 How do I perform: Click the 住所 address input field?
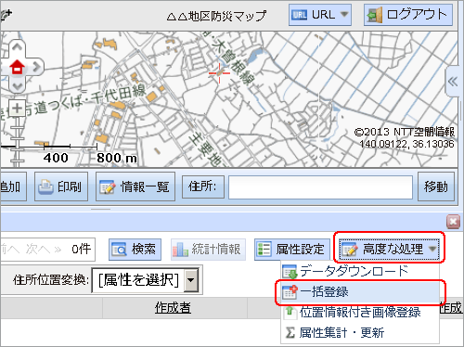320,187
